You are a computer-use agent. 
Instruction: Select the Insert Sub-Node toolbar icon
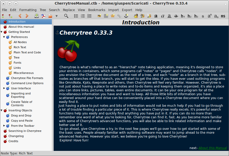tap(10, 16)
